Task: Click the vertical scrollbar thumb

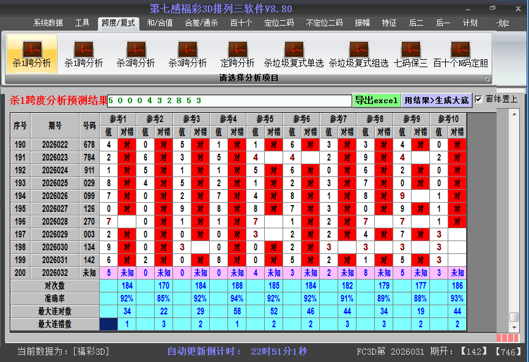Action: tap(514, 317)
